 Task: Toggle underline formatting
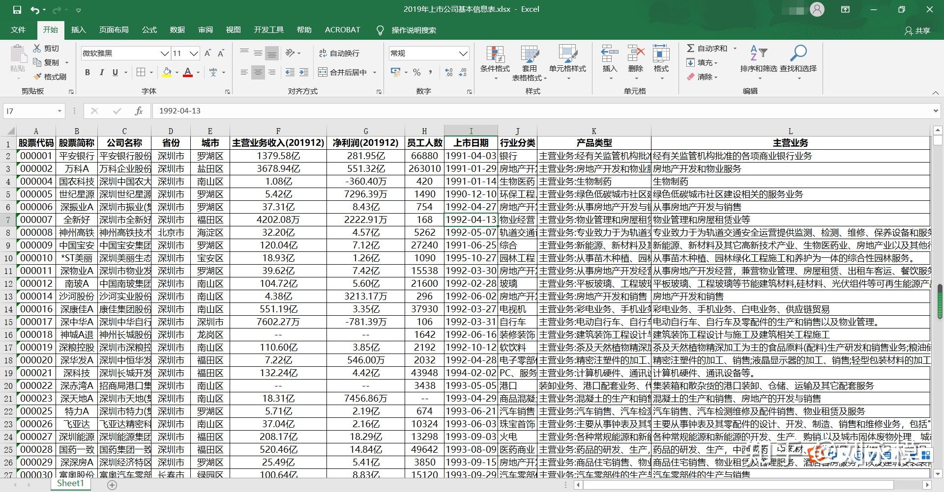(115, 72)
